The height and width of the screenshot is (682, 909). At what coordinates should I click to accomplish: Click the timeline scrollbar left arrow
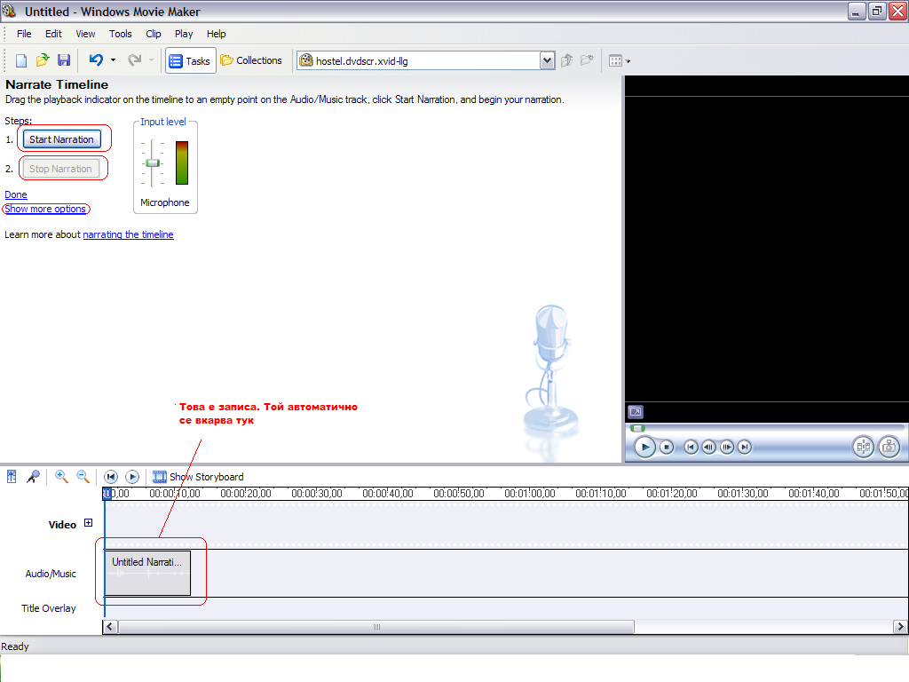click(109, 627)
